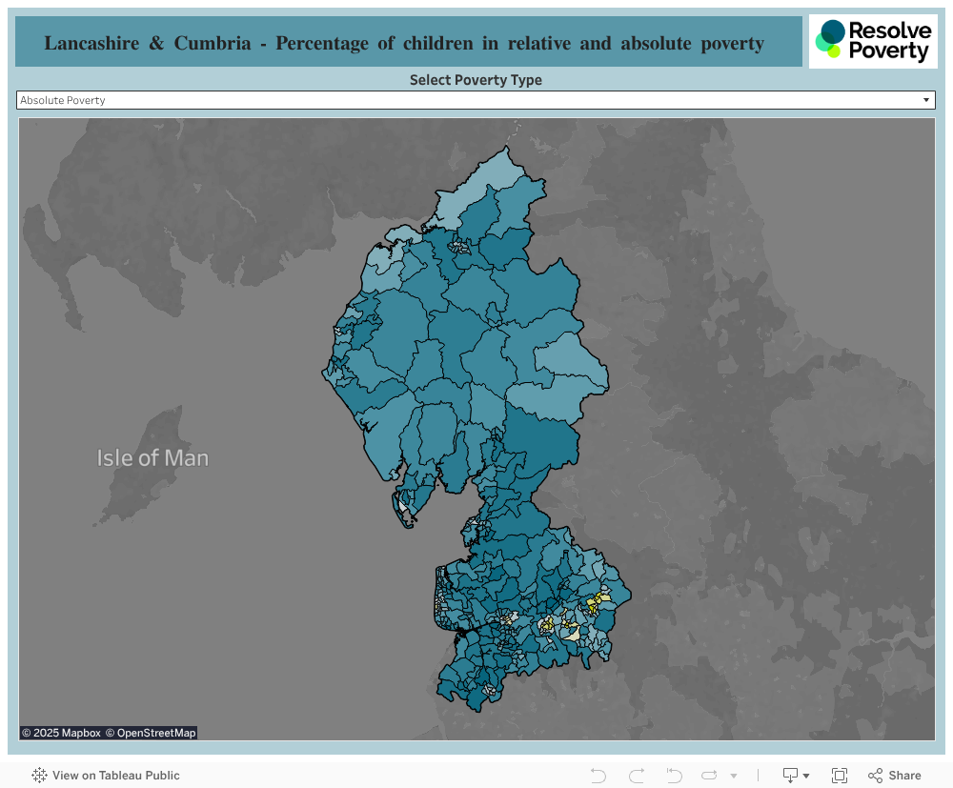Image resolution: width=953 pixels, height=788 pixels.
Task: Toggle the Full Screen icon
Action: coord(840,776)
